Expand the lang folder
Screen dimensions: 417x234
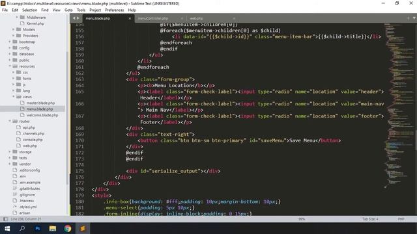tap(13, 90)
